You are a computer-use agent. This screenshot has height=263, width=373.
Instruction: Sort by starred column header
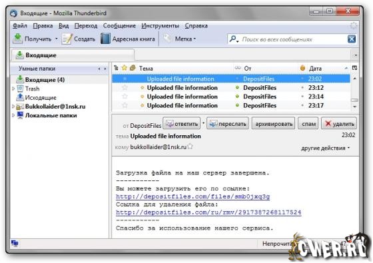pos(125,68)
